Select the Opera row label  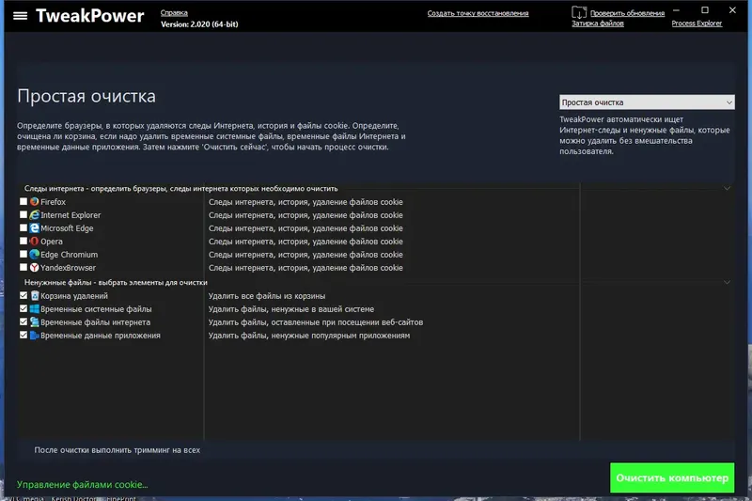pos(52,242)
